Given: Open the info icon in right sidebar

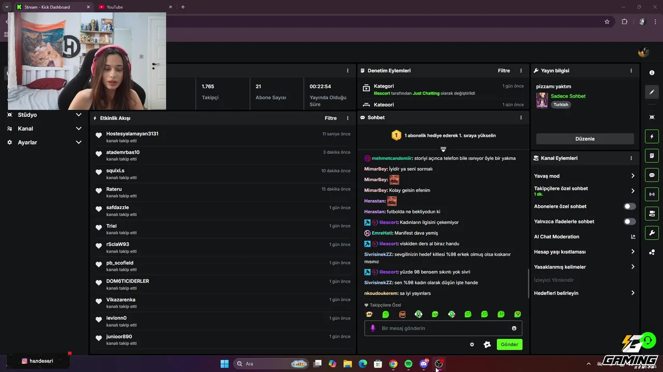Looking at the screenshot, I should tap(652, 73).
